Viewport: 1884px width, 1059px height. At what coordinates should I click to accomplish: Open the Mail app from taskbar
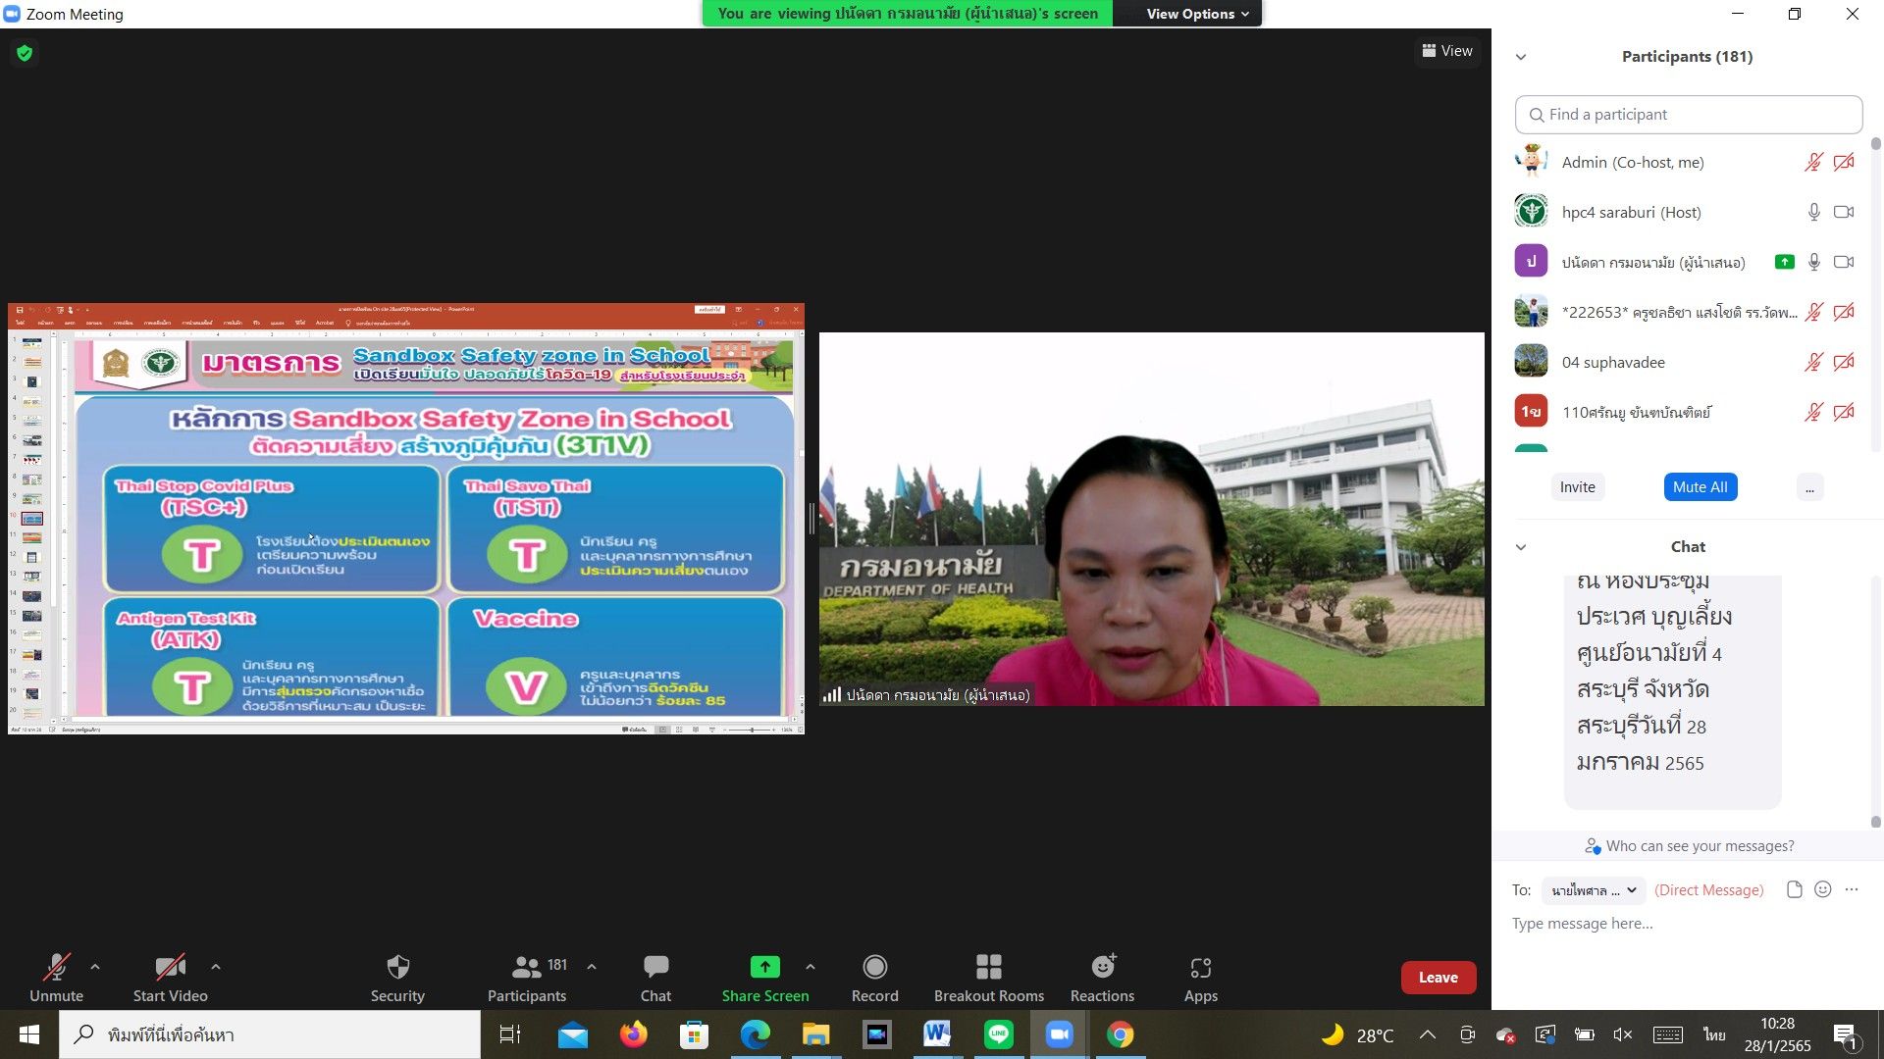tap(572, 1034)
